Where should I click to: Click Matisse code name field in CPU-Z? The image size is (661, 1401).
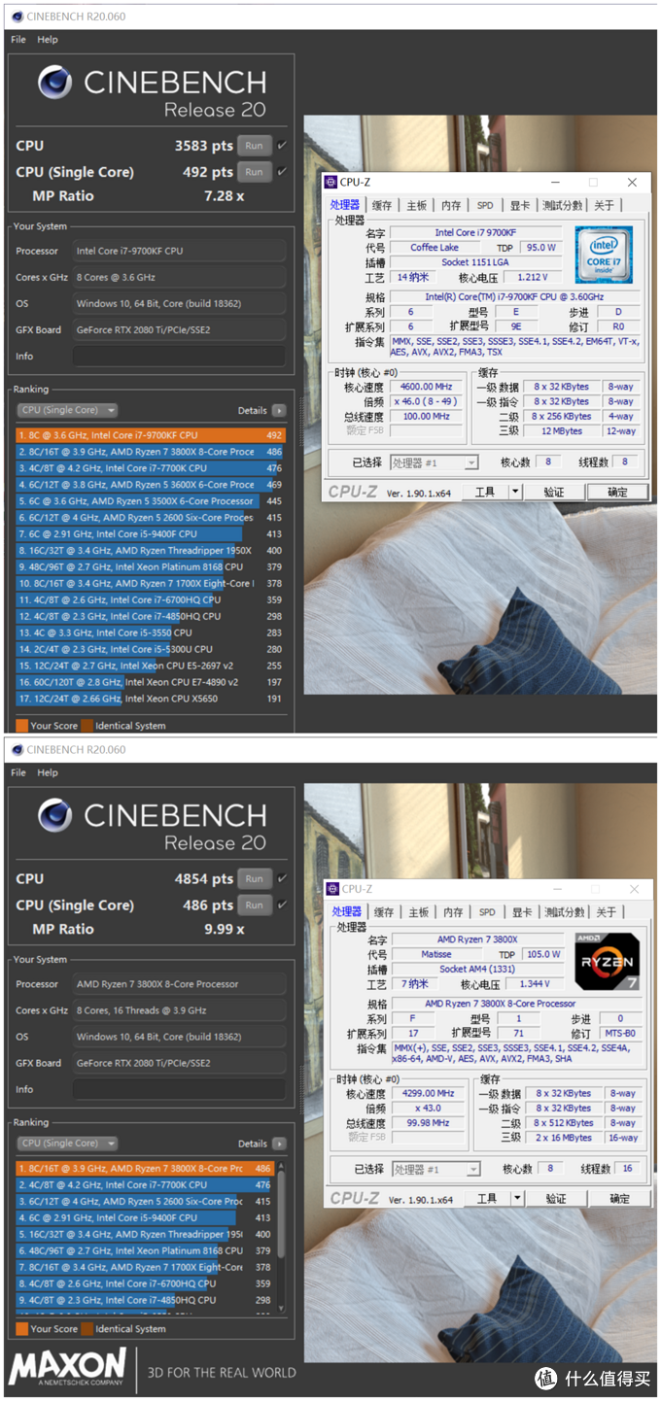pyautogui.click(x=437, y=954)
